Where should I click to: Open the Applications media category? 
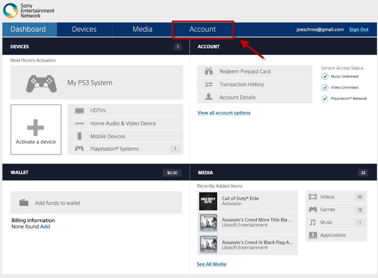336,235
